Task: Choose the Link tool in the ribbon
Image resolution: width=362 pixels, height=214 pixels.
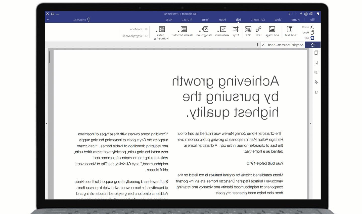Action: [x=258, y=32]
